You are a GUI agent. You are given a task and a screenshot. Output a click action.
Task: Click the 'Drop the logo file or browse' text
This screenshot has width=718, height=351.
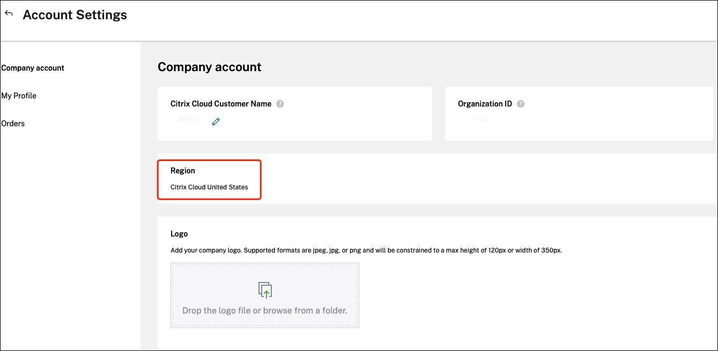tap(265, 310)
